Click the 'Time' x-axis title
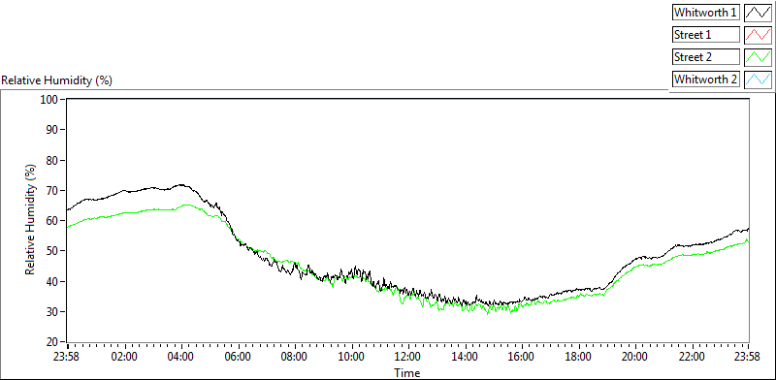The height and width of the screenshot is (380, 776). click(x=407, y=372)
